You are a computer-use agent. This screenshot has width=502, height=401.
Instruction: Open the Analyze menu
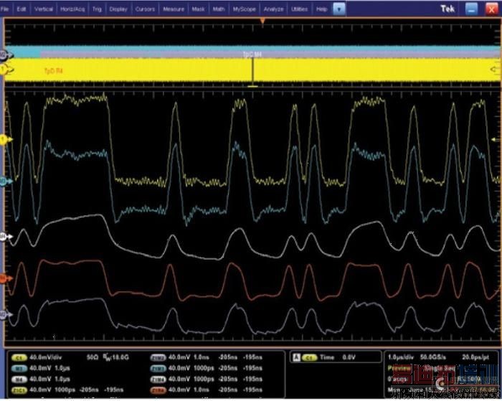tap(273, 9)
